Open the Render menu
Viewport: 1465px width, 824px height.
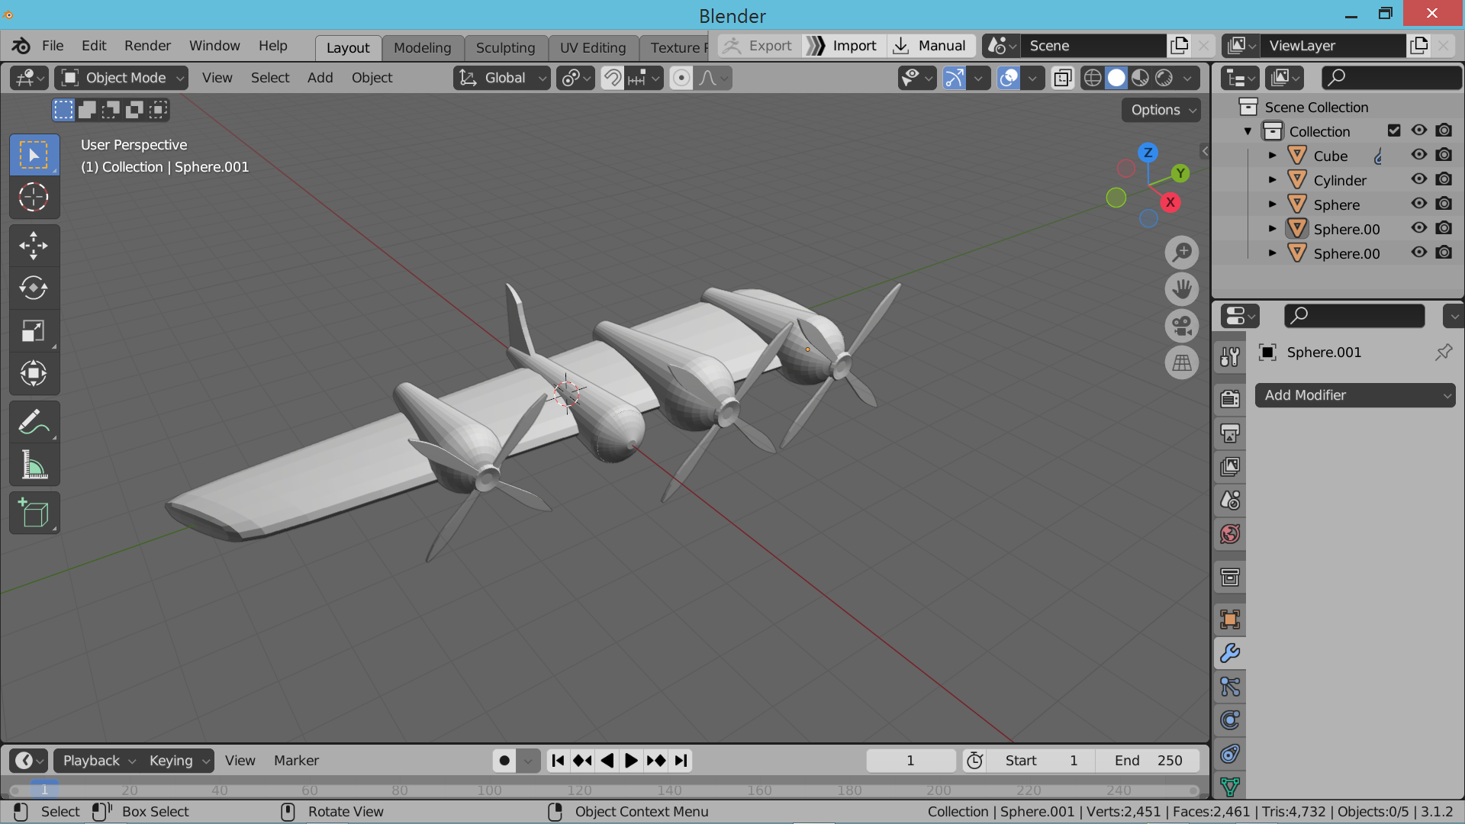147,46
